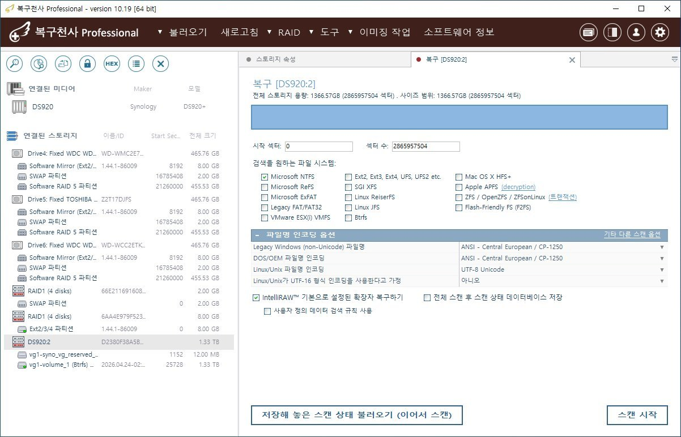681x437 pixels.
Task: Toggle the IntelliRAW default extensions checkbox
Action: tap(256, 297)
